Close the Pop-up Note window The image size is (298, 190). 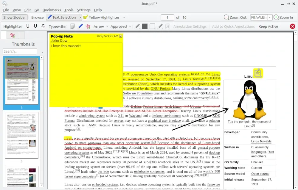click(120, 36)
